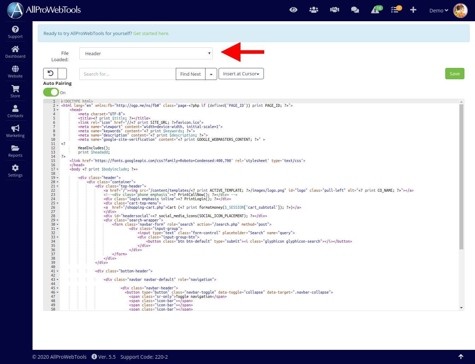Open the Insert at Cursor dropdown
This screenshot has height=364, width=475.
[241, 74]
